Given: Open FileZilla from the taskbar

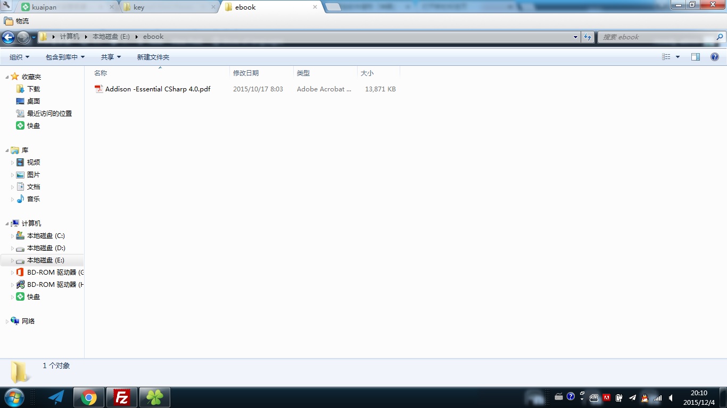Looking at the screenshot, I should (x=122, y=397).
